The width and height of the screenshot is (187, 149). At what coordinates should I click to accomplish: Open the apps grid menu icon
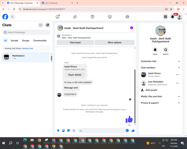tap(165, 17)
